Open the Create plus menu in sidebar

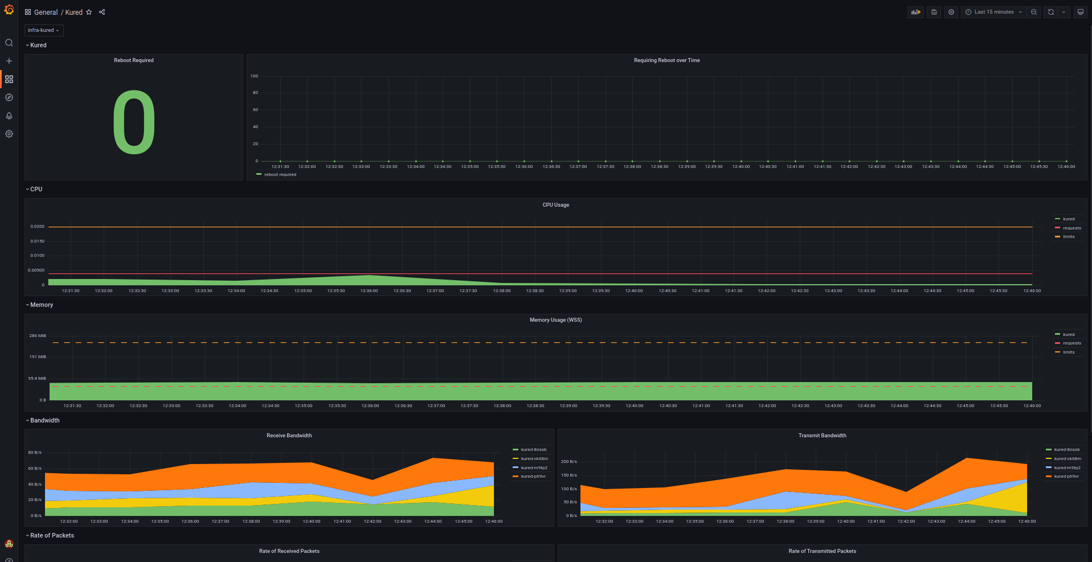coord(9,61)
